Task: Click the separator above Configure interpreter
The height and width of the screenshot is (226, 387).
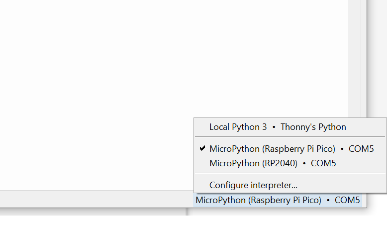Action: (x=290, y=173)
